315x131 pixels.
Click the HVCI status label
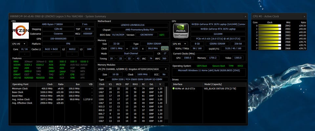[240, 66]
